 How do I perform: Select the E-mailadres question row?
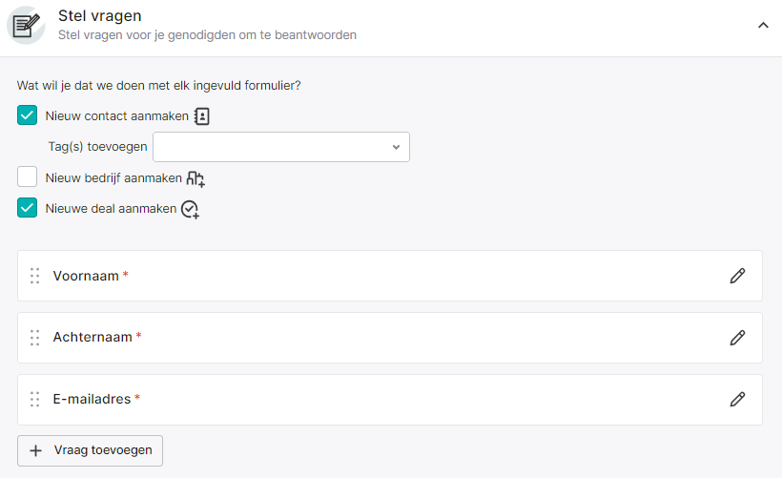389,399
